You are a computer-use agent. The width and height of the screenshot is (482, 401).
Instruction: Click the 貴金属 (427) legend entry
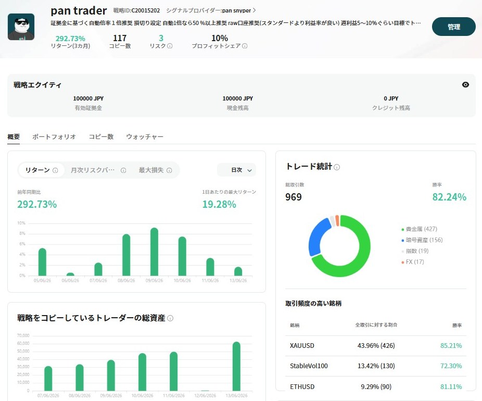pos(419,229)
